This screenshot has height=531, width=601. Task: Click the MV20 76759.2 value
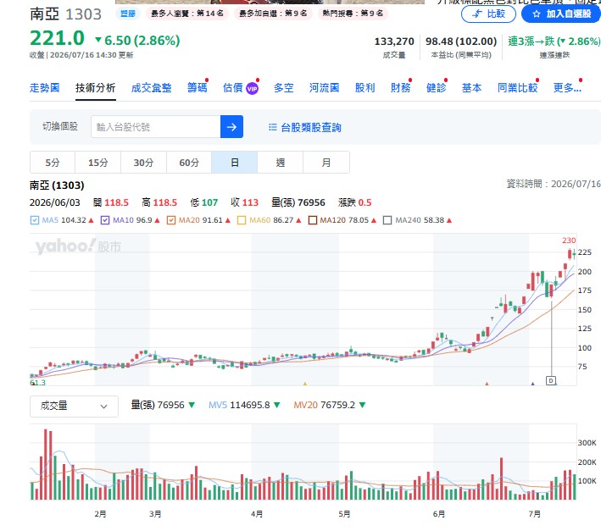337,405
